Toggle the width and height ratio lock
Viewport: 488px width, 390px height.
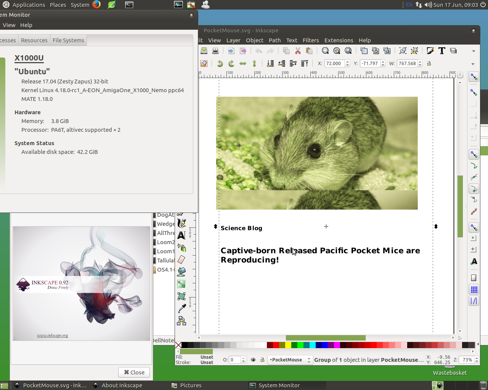429,64
